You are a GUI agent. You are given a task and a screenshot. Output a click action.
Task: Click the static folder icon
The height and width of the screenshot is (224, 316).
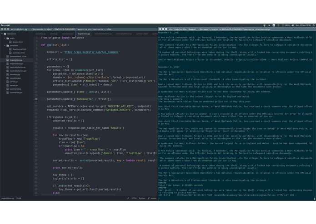click(x=8, y=38)
